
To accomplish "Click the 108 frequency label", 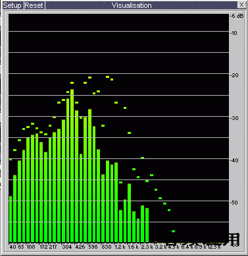I will (31, 247).
